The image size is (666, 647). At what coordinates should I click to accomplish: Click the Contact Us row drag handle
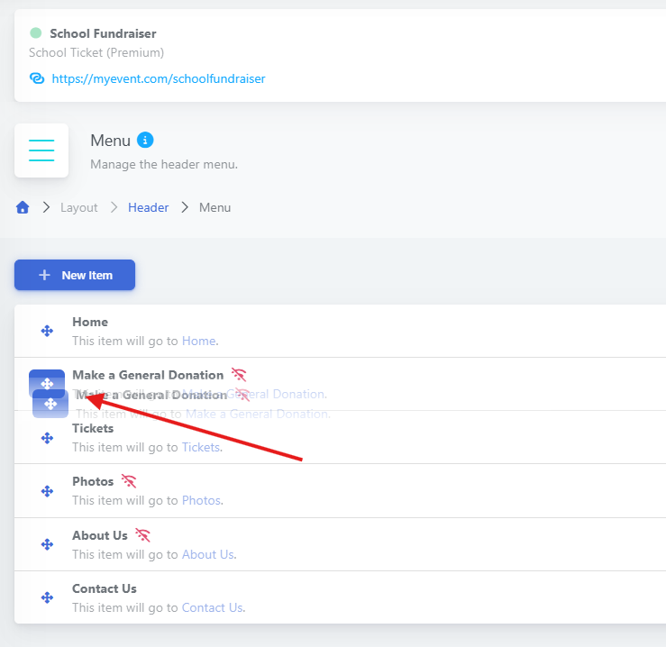click(x=47, y=597)
